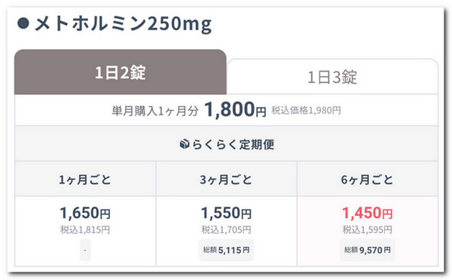Click the red 1,450円 price
452x280 pixels.
click(x=368, y=213)
